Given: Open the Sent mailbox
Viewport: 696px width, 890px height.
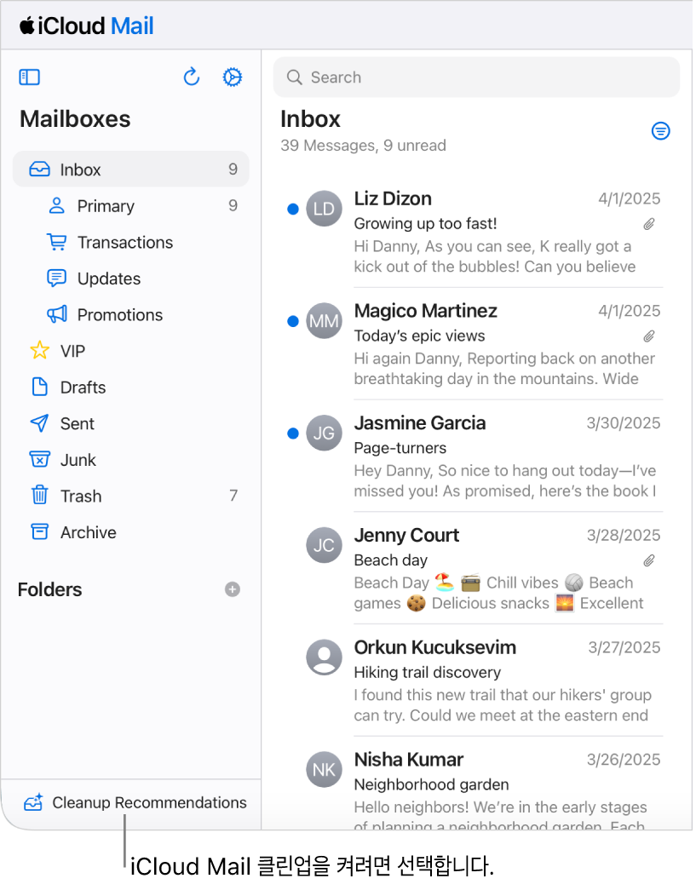Looking at the screenshot, I should click(x=130, y=423).
